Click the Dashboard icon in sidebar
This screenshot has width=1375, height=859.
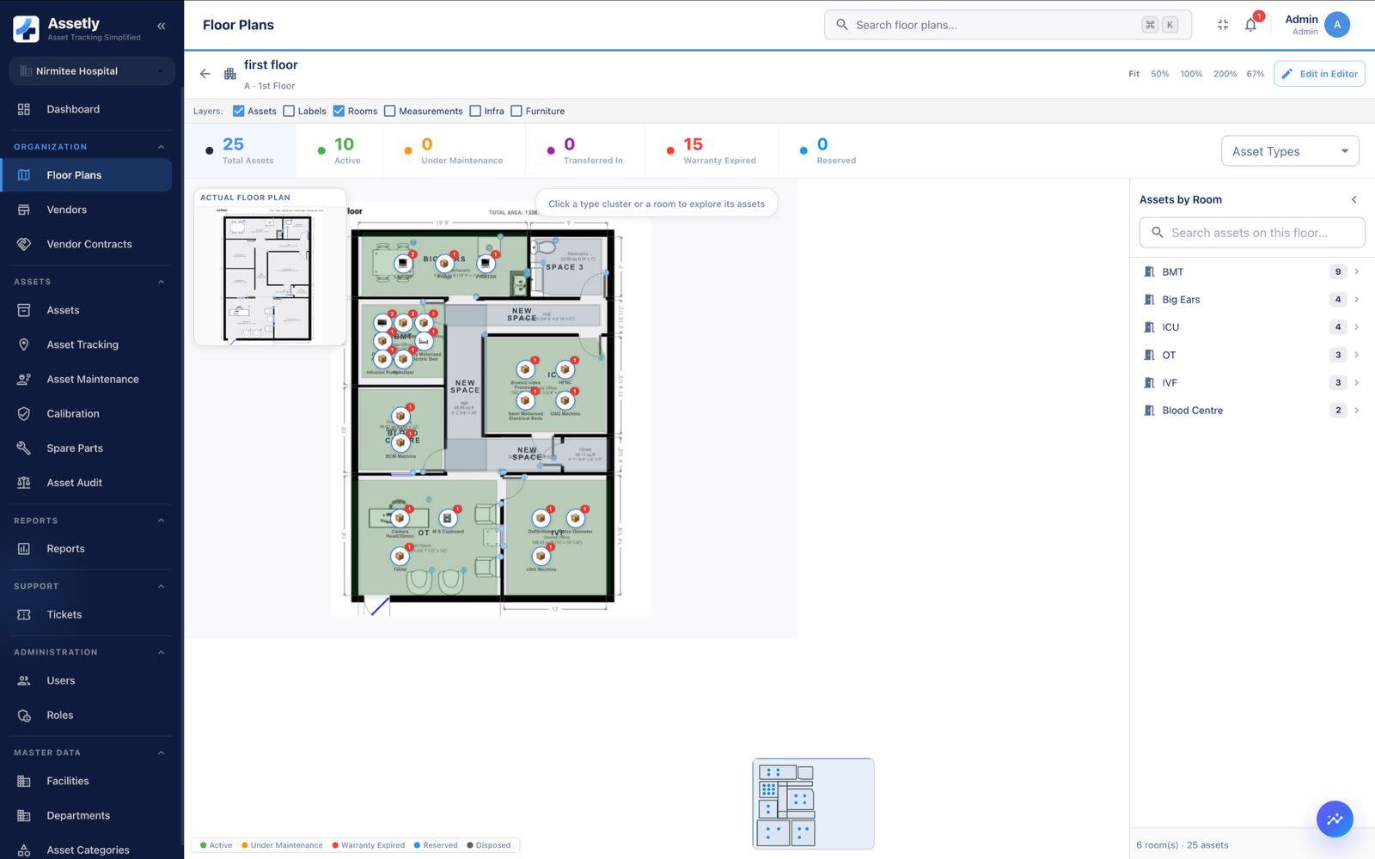point(24,109)
